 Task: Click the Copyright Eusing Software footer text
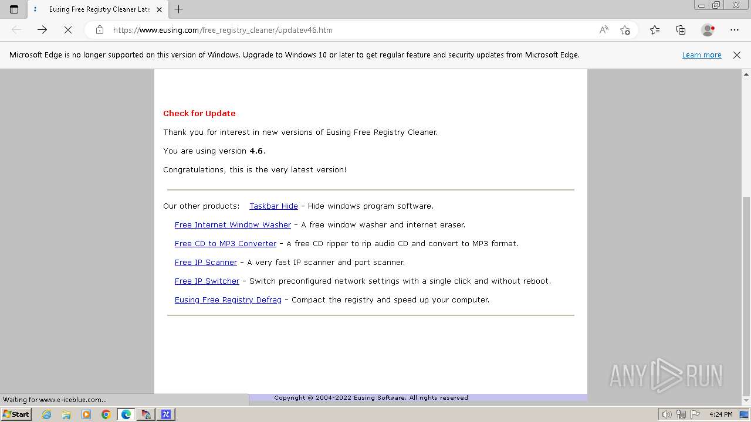point(371,398)
